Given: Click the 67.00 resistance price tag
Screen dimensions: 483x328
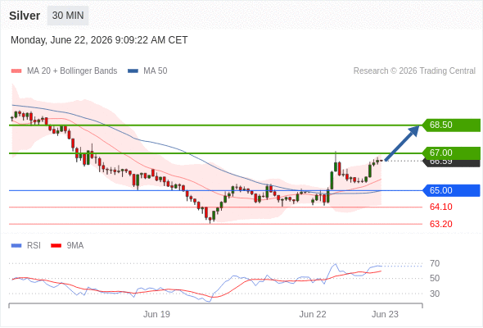Looking at the screenshot, I should click(451, 153).
